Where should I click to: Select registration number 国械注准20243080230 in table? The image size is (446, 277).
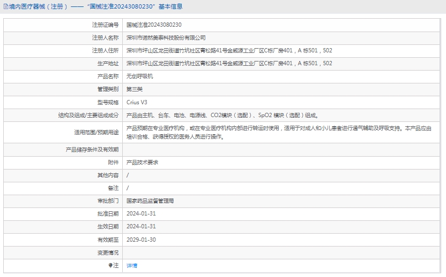coord(154,25)
